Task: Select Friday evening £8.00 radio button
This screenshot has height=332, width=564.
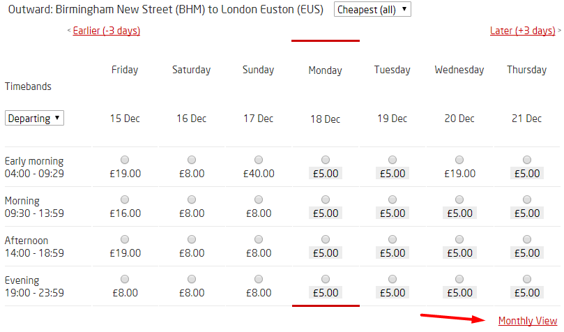Action: 125,279
